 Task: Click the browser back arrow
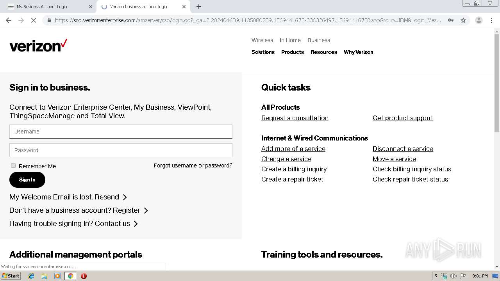click(9, 20)
